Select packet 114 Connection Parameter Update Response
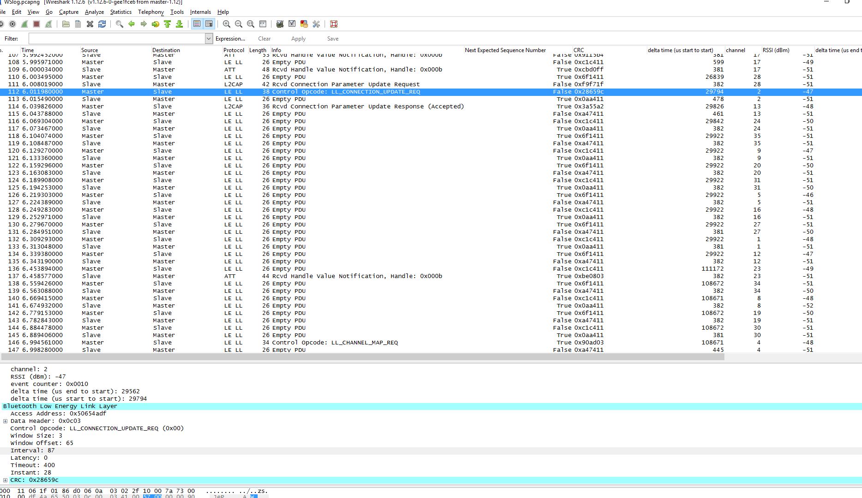The width and height of the screenshot is (862, 498). click(x=431, y=107)
